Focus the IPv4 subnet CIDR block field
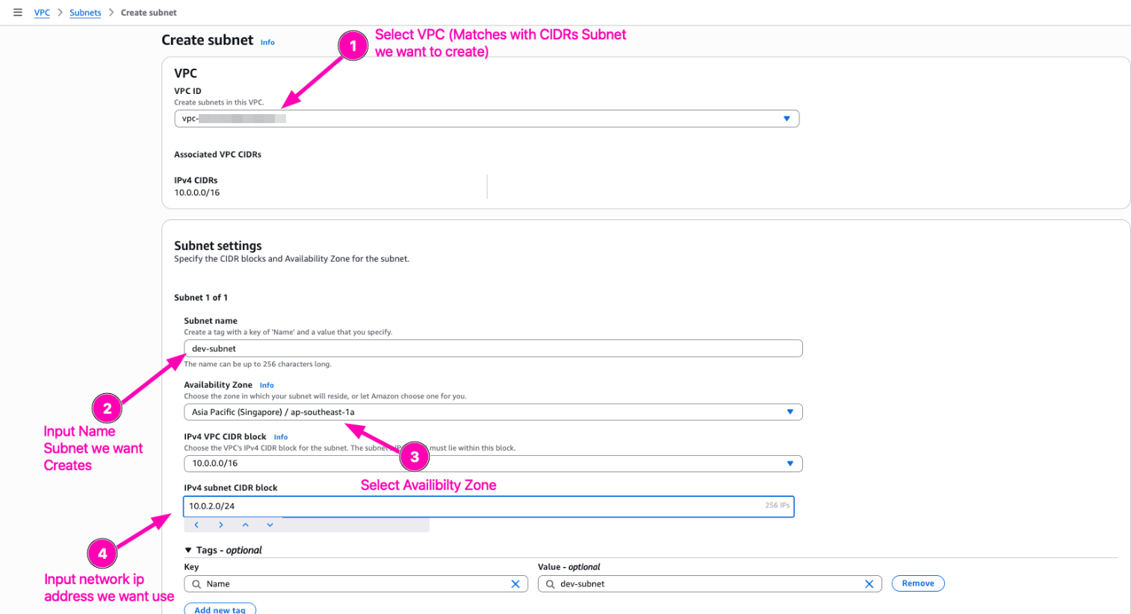Screen dimensions: 1131x614 click(471, 506)
